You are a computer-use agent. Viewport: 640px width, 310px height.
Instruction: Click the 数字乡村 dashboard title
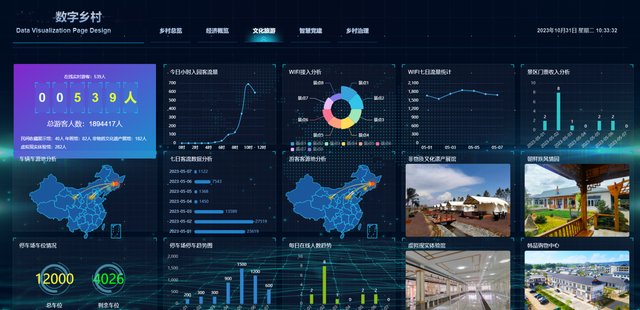[x=79, y=17]
